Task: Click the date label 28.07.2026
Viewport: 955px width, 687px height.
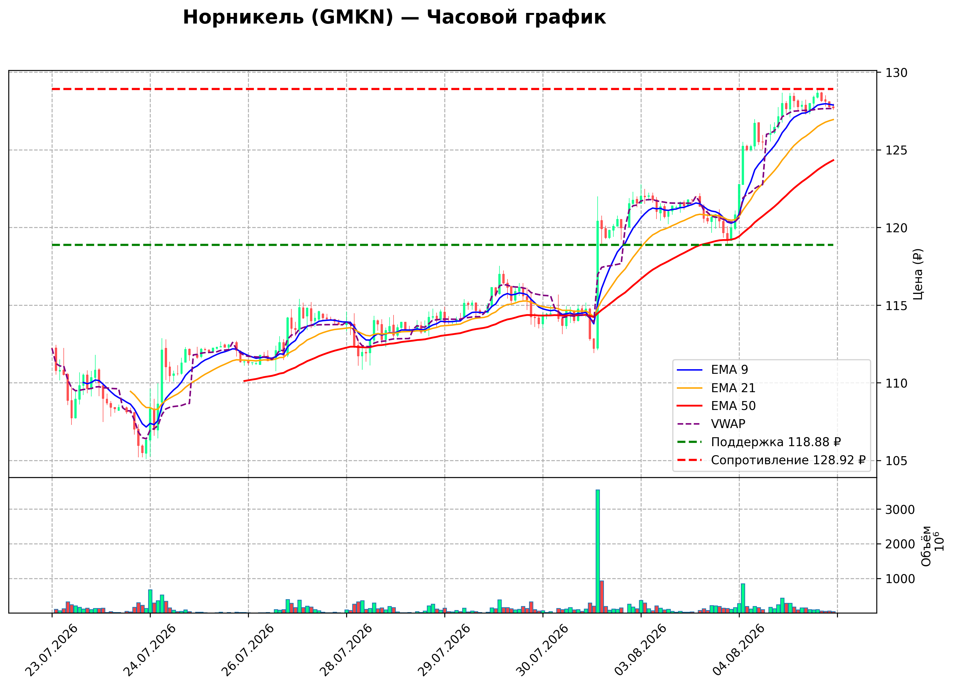Action: coord(346,651)
